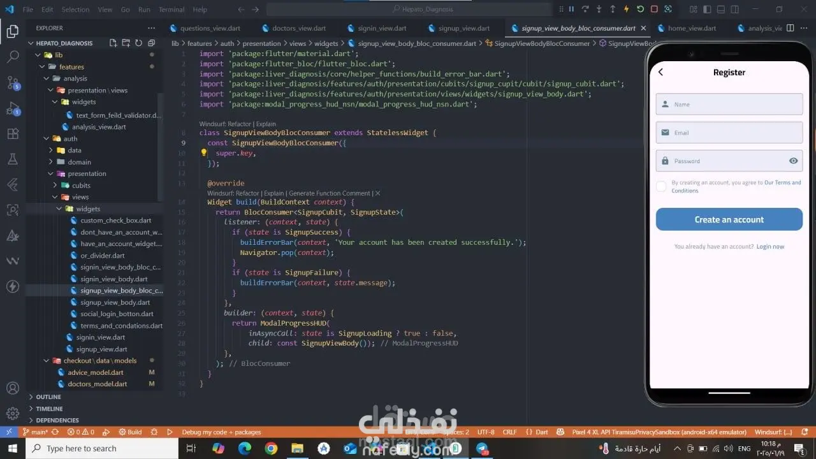The width and height of the screenshot is (816, 459).
Task: Open the Source Control view in the activity bar
Action: pos(12,82)
